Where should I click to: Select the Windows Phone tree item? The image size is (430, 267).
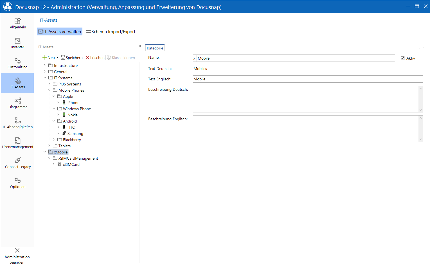(x=77, y=109)
